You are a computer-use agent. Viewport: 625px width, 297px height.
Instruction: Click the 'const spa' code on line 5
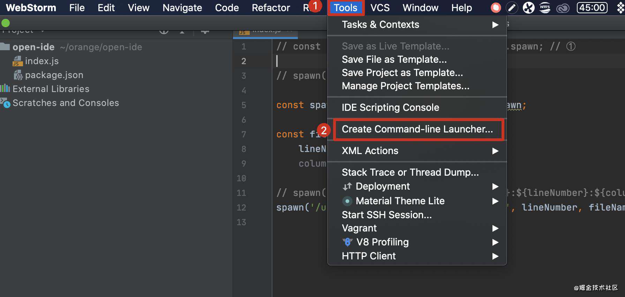click(x=301, y=105)
